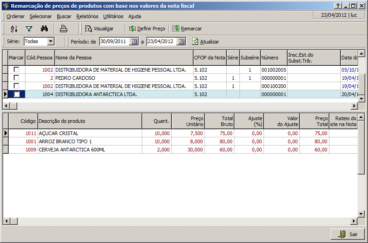Open the Série dropdown list

[50, 41]
